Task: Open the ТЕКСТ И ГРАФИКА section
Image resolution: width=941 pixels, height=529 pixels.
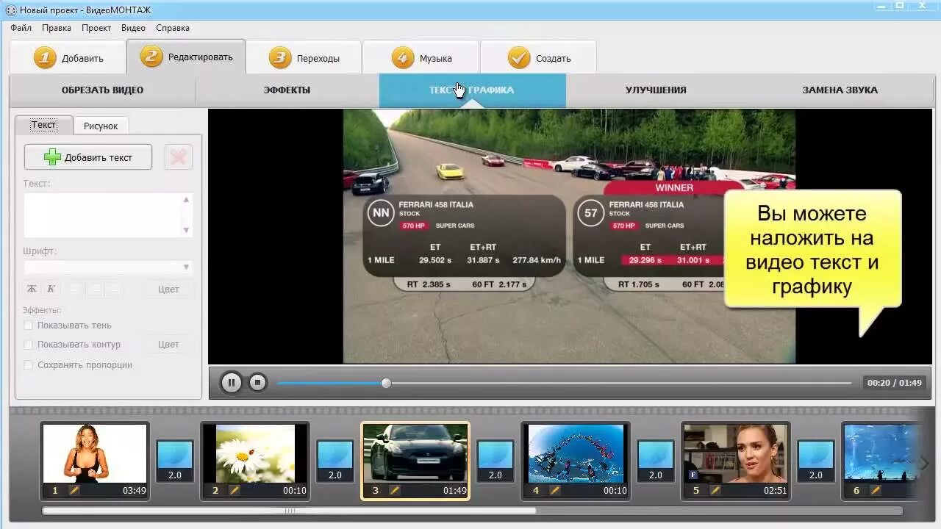Action: 472,90
